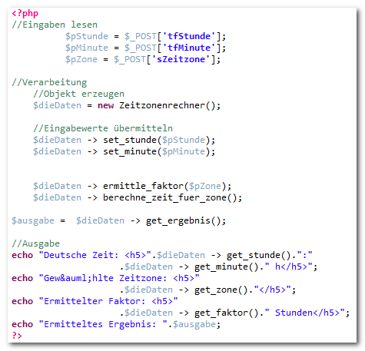Click $pMinute argument inside set_minute
365x351 pixels.
click(x=184, y=151)
